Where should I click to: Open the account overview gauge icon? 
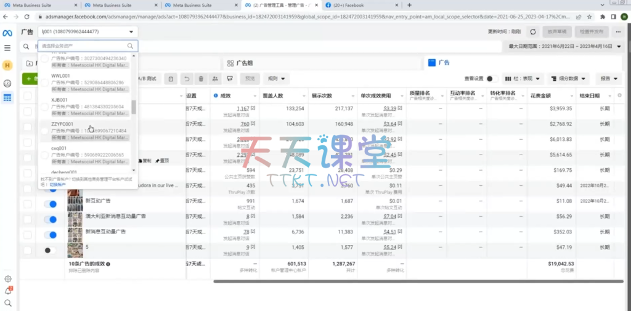click(7, 83)
